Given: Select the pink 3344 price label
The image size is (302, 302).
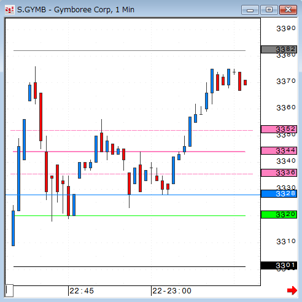Looking at the screenshot, I should [279, 150].
